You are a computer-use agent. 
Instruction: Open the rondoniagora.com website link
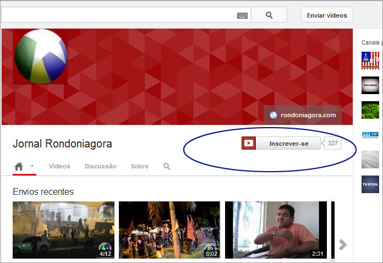308,115
